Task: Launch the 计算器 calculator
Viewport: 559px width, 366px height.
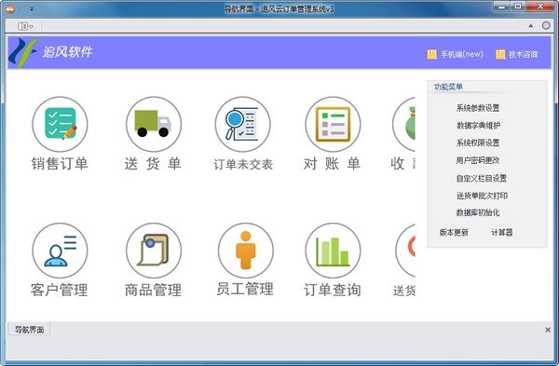Action: (502, 232)
